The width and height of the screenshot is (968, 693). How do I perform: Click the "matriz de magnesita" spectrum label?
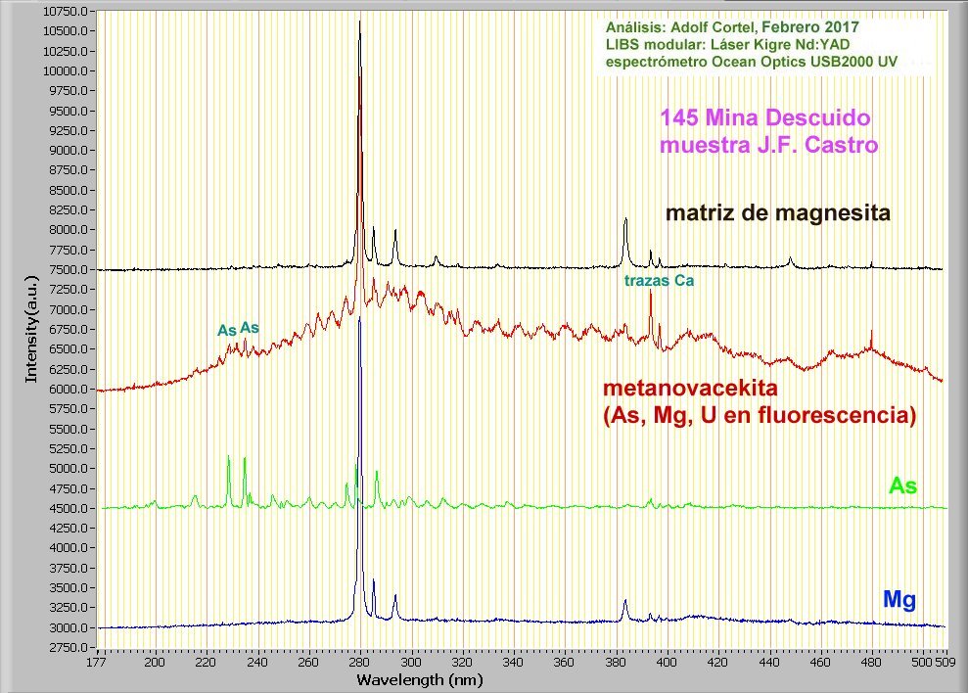tap(778, 213)
